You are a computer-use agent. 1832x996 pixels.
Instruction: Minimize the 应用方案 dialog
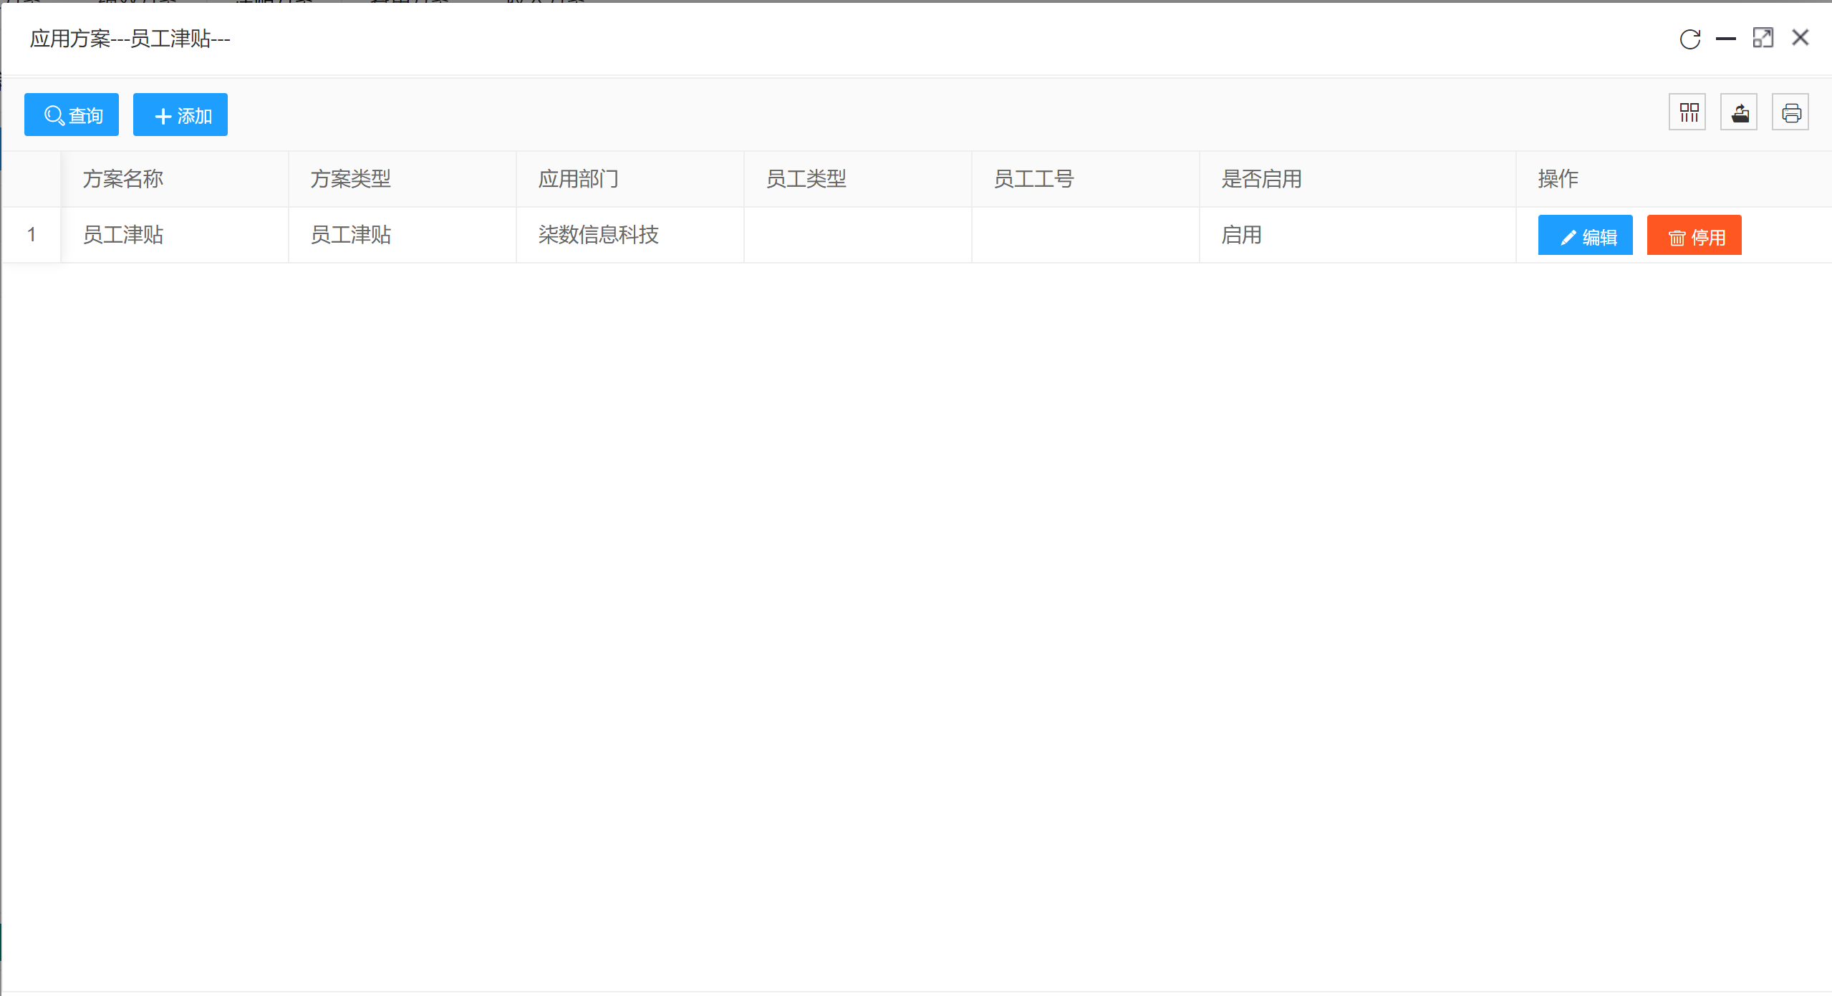(1726, 39)
